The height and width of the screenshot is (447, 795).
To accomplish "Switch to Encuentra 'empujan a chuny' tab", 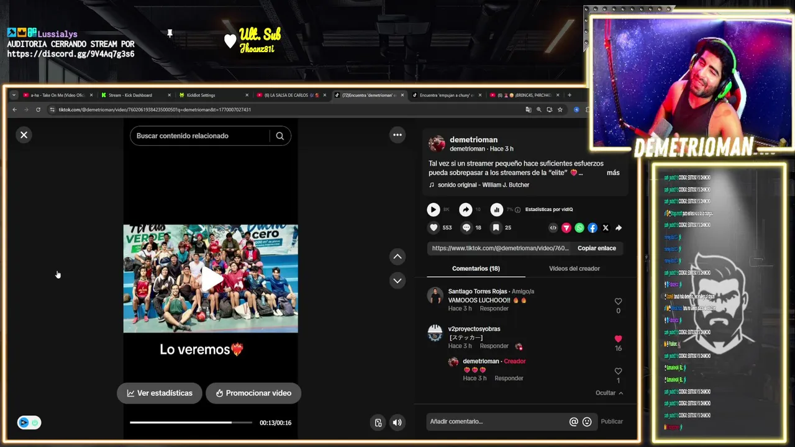I will pos(446,95).
